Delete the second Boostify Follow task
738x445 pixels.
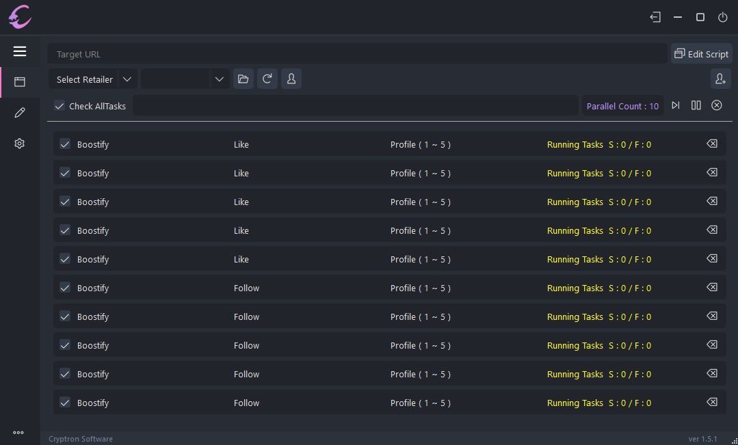(712, 316)
